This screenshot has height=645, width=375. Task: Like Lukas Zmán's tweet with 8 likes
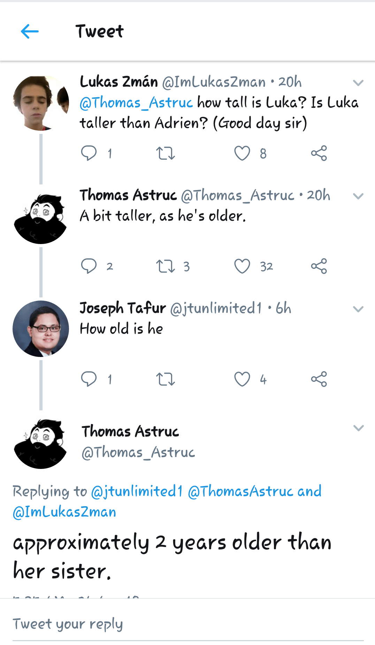[242, 153]
